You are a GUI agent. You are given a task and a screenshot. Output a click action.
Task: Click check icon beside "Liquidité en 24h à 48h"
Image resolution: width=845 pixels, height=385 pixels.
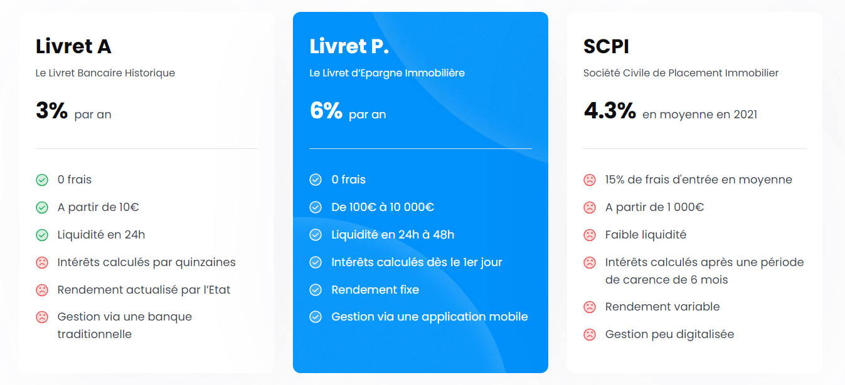tap(316, 235)
